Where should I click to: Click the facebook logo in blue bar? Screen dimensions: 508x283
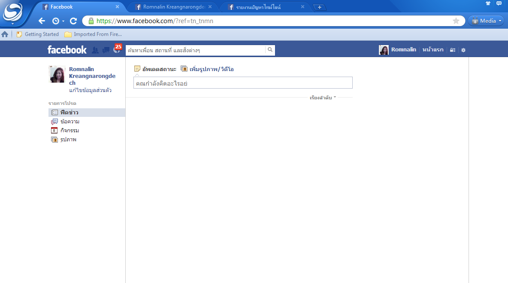(67, 50)
